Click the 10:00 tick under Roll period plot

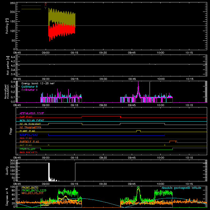click(x=161, y=79)
